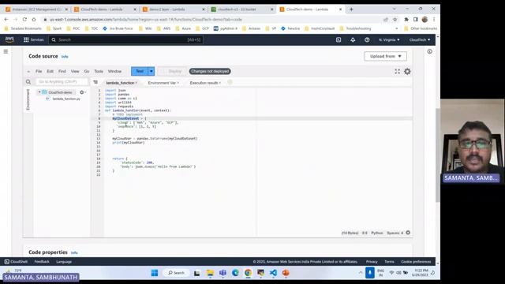The height and width of the screenshot is (284, 505).
Task: Open the Window menu in editor
Action: coord(114,71)
